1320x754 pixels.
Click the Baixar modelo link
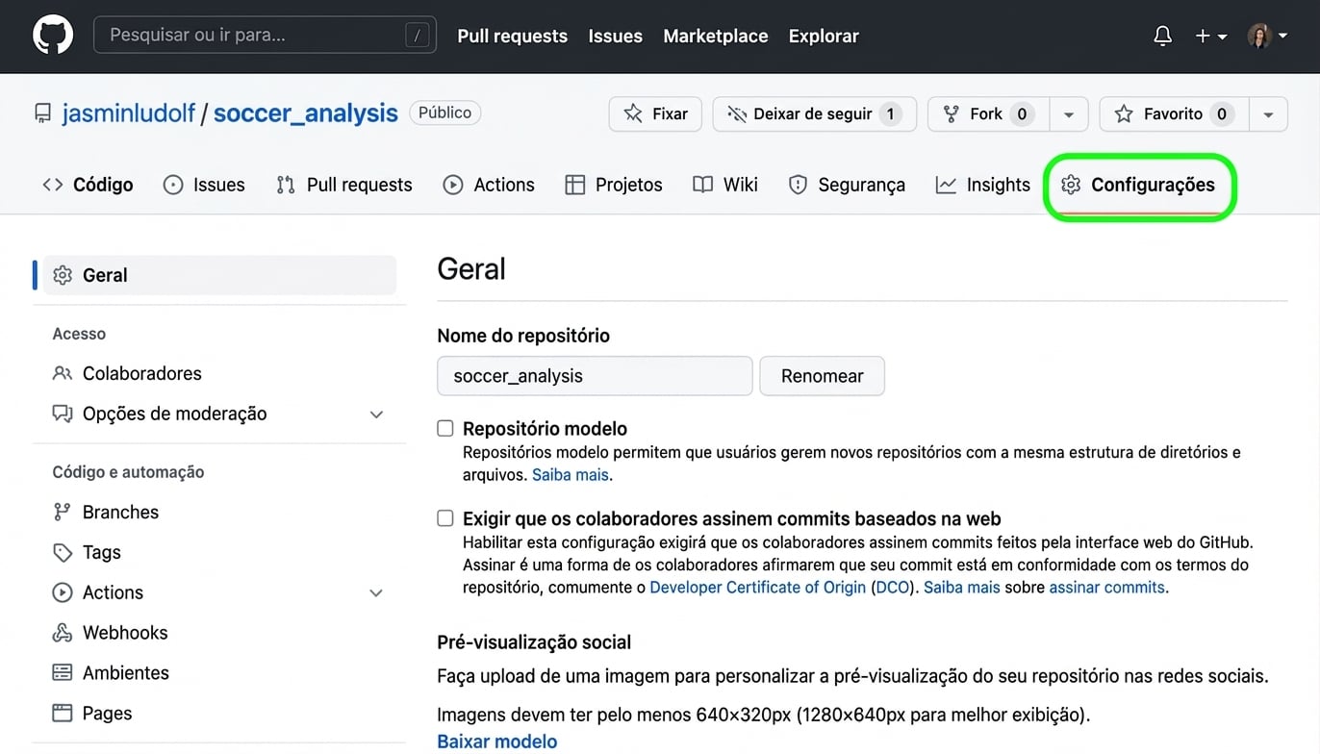click(497, 741)
